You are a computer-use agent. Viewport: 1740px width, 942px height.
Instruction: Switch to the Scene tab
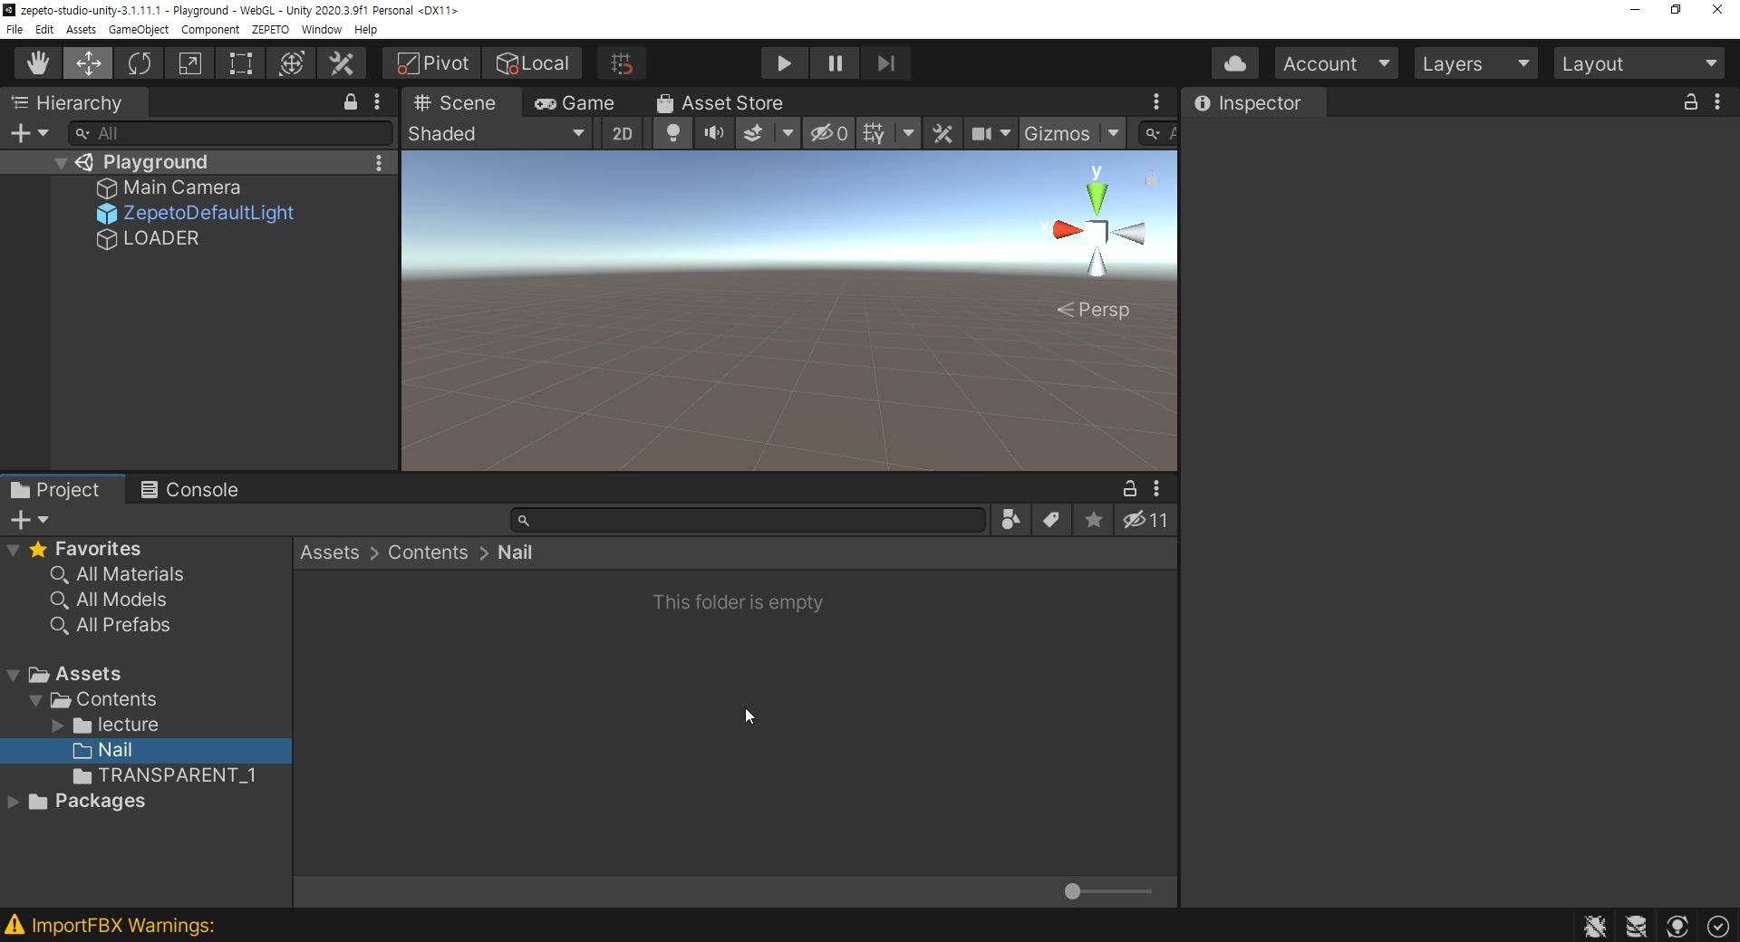pyautogui.click(x=455, y=103)
